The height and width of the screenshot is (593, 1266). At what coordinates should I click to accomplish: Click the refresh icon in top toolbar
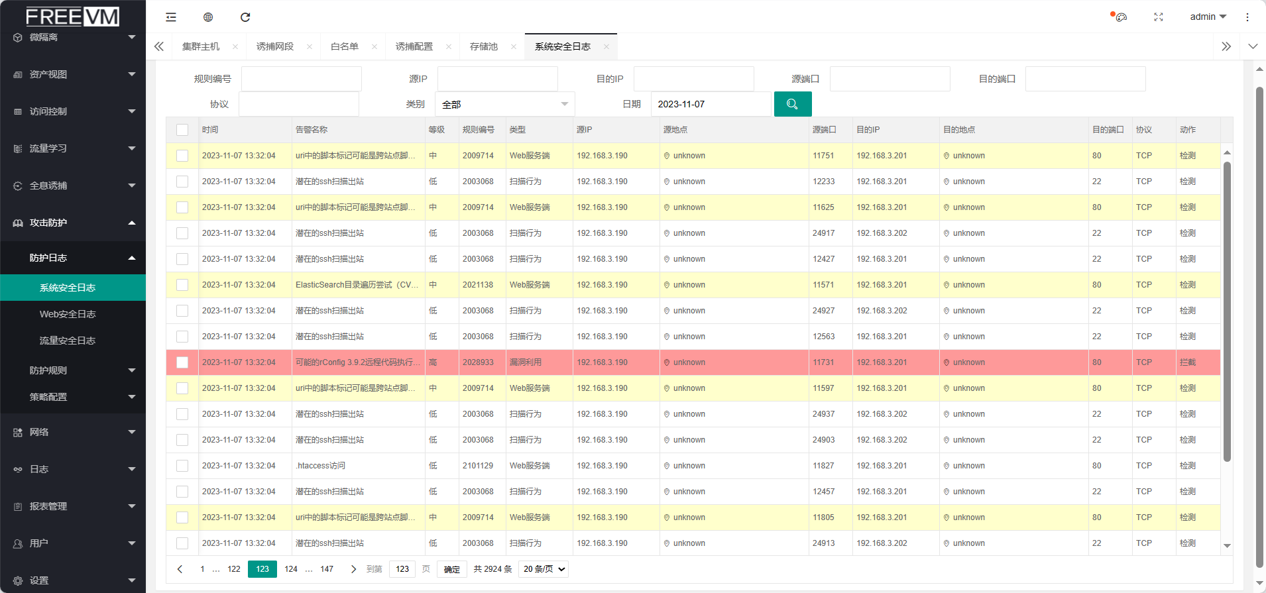(245, 17)
